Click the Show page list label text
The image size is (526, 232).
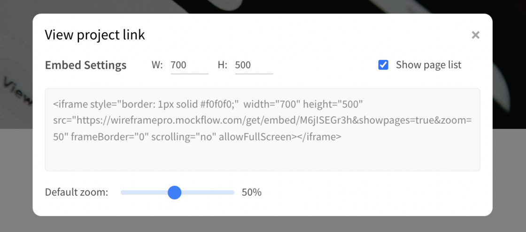point(428,65)
